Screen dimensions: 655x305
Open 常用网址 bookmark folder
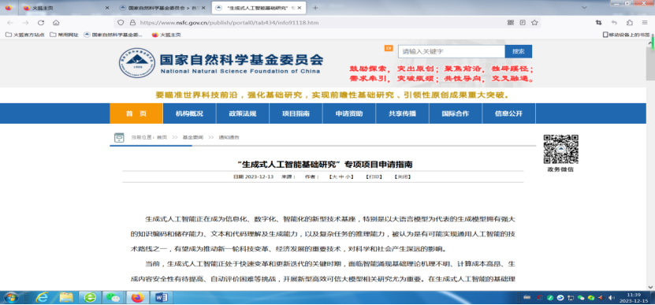click(64, 35)
